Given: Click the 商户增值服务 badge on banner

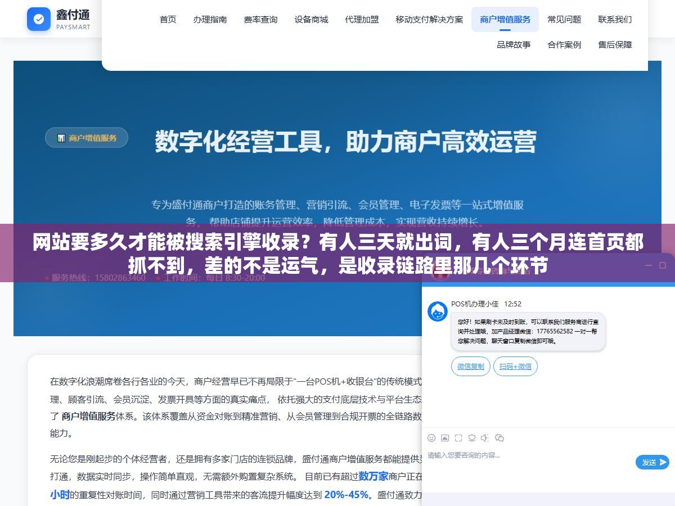Looking at the screenshot, I should [x=87, y=138].
